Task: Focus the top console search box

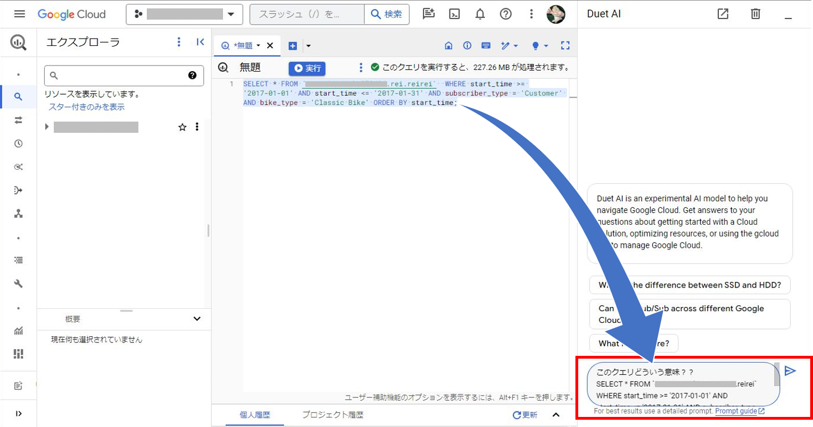Action: pyautogui.click(x=307, y=14)
